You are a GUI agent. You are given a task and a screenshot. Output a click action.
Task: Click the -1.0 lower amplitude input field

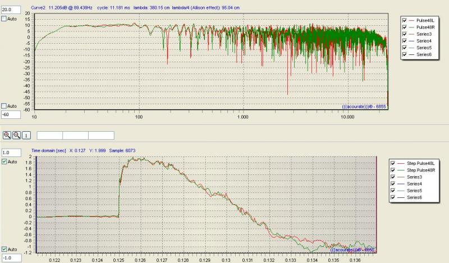point(11,258)
